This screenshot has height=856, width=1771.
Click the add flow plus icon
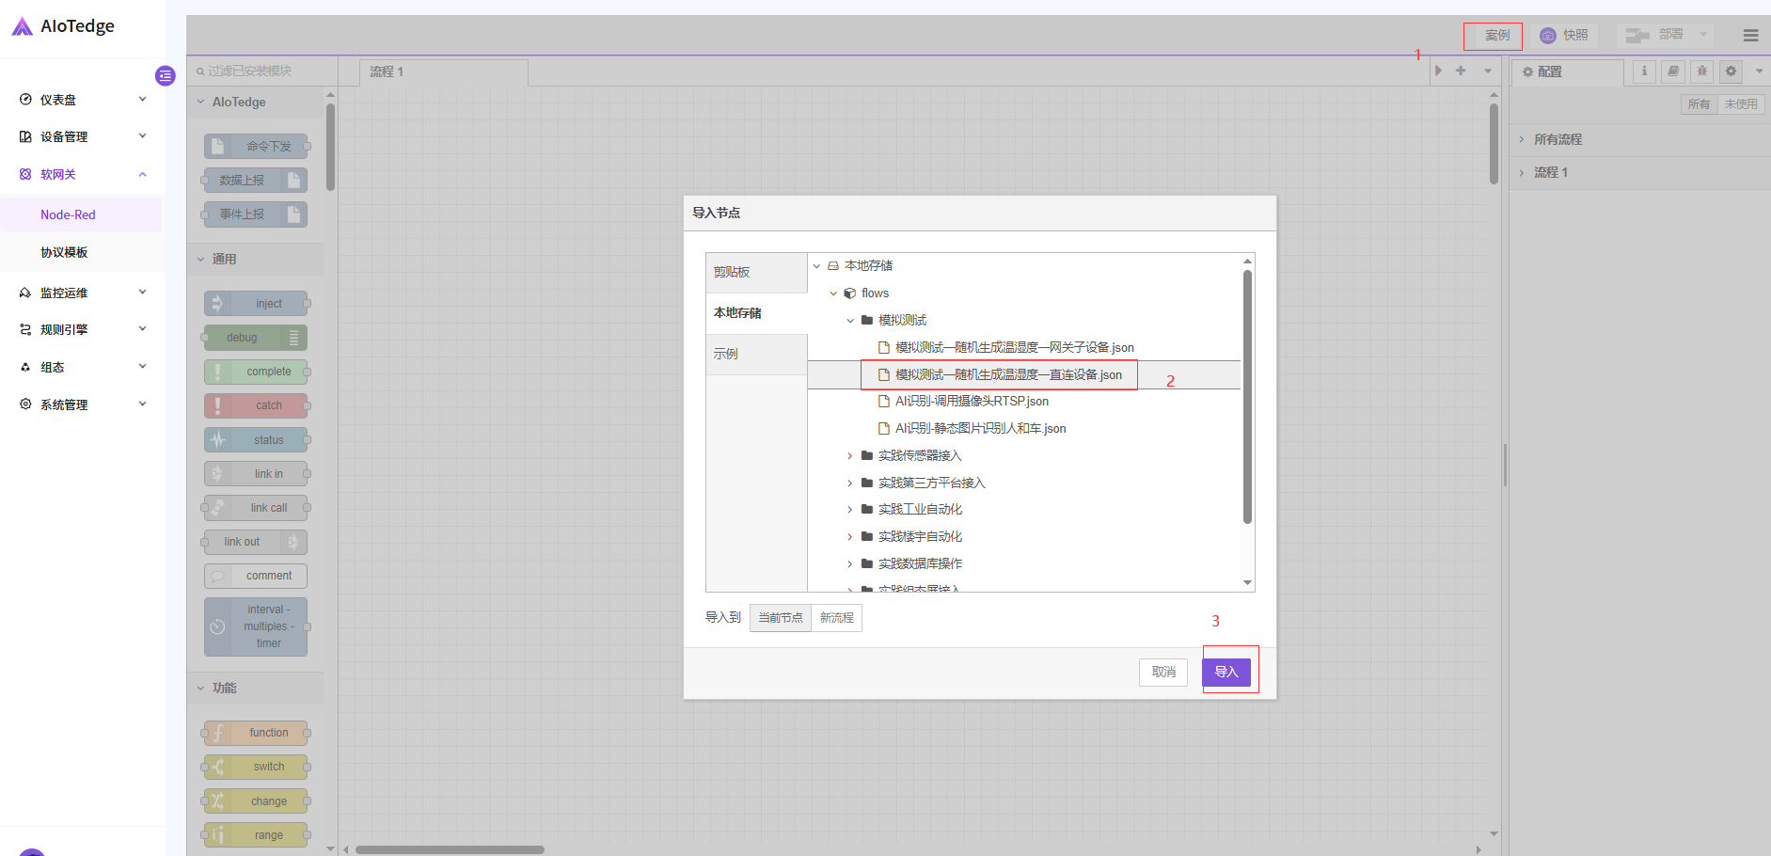1461,71
